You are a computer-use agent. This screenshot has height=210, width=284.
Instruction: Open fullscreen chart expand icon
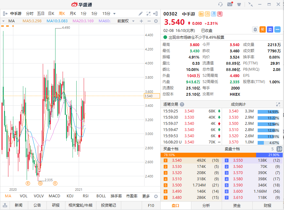pos(148,14)
